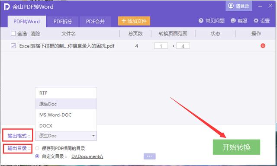Open 常见问题 help
The height and width of the screenshot is (166, 277).
pyautogui.click(x=212, y=21)
